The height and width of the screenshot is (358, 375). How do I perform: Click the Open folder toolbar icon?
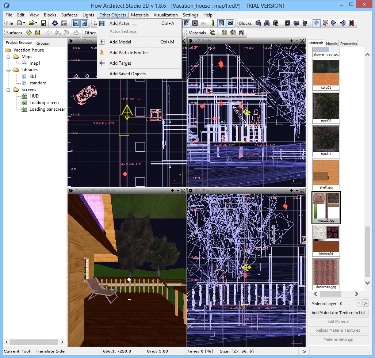pos(31,23)
